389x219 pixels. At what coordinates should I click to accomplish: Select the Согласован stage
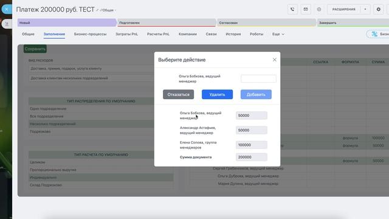[x=266, y=23]
